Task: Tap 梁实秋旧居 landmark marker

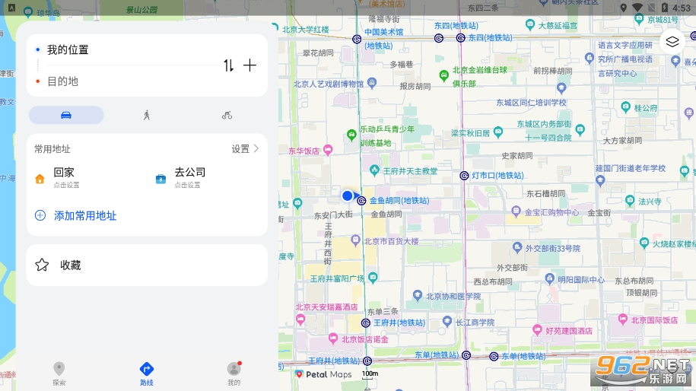Action: pyautogui.click(x=498, y=132)
